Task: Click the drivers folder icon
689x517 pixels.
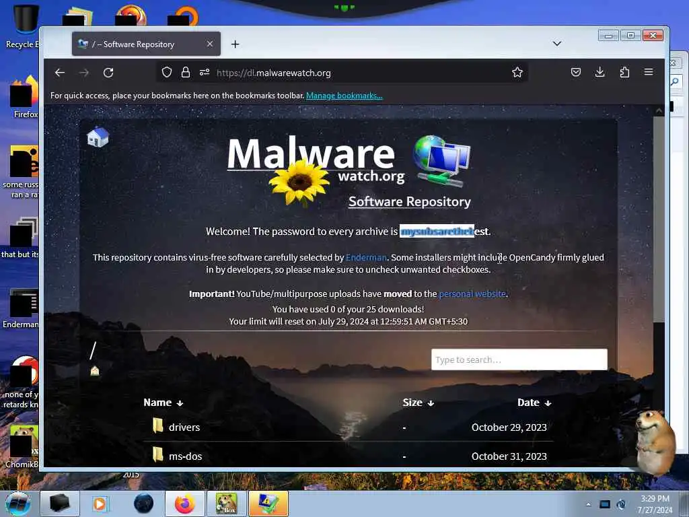Action: click(157, 425)
